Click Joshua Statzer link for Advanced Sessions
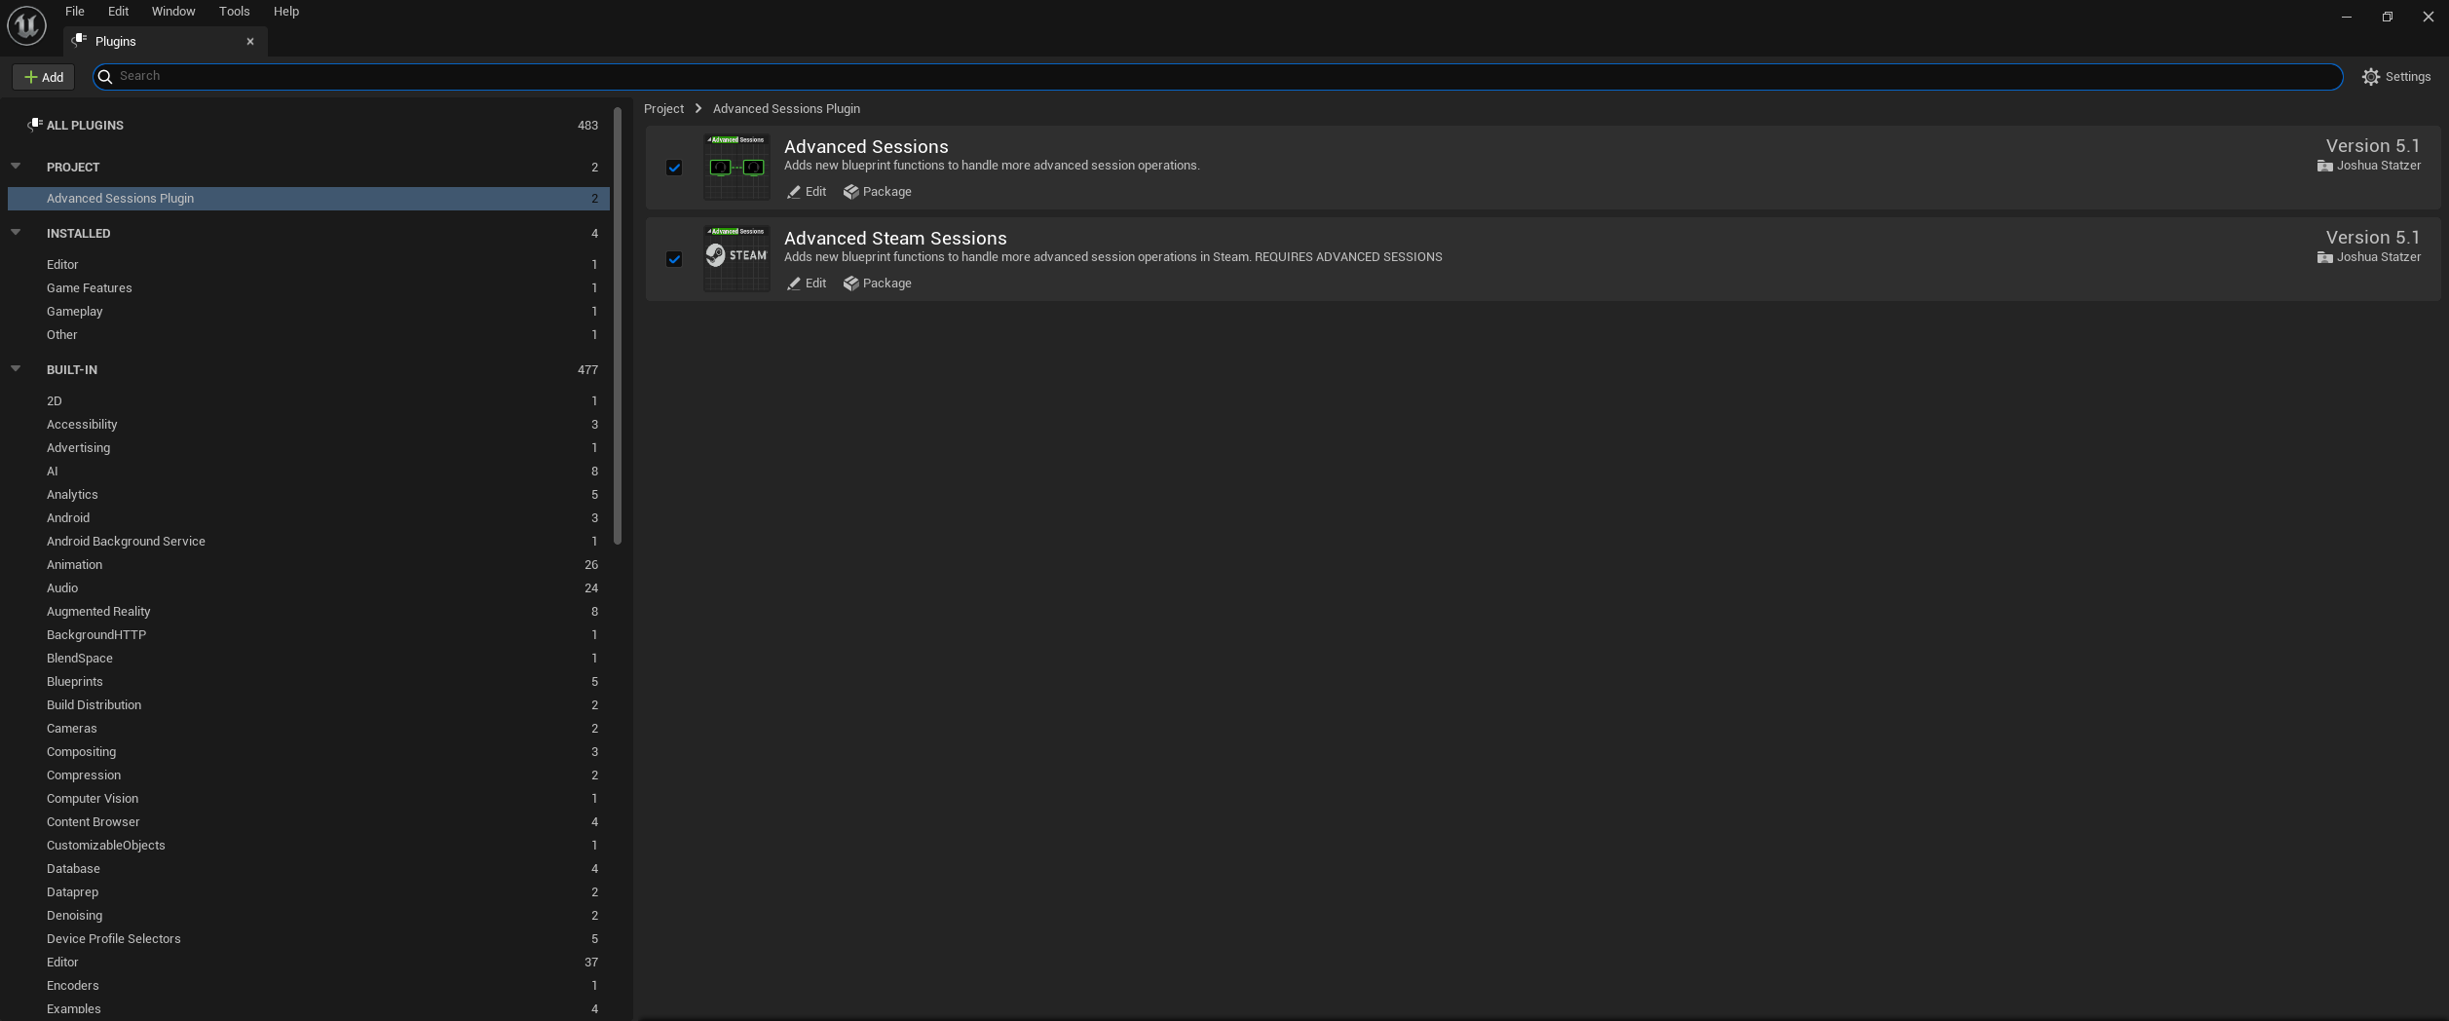Viewport: 2449px width, 1021px height. coord(2379,166)
